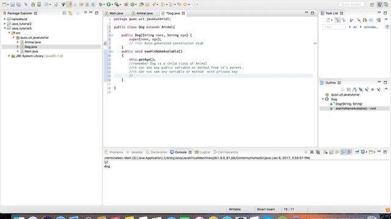This screenshot has height=219, width=391.
Task: Open the Problems tab
Action: [116, 152]
